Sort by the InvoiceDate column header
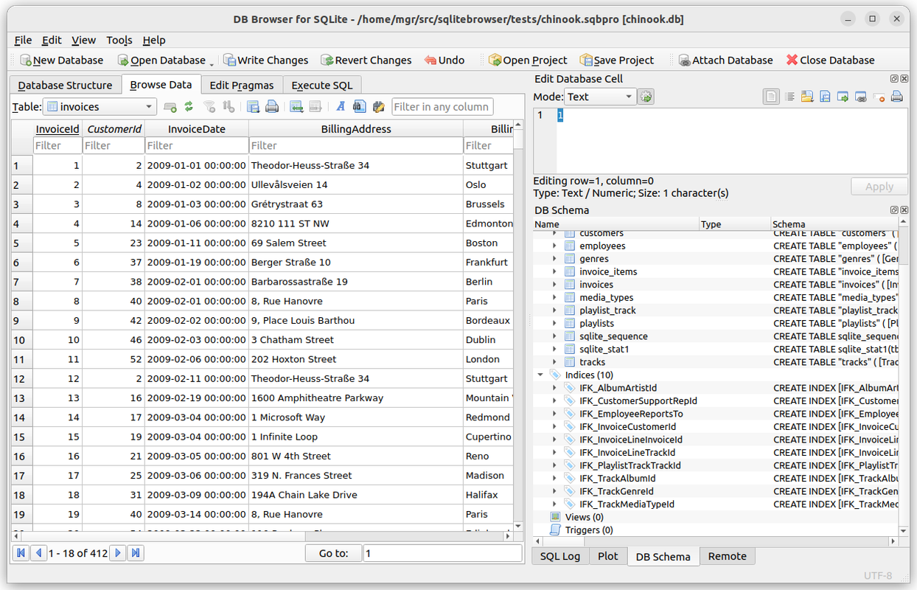Screen dimensions: 917x590 tap(197, 129)
